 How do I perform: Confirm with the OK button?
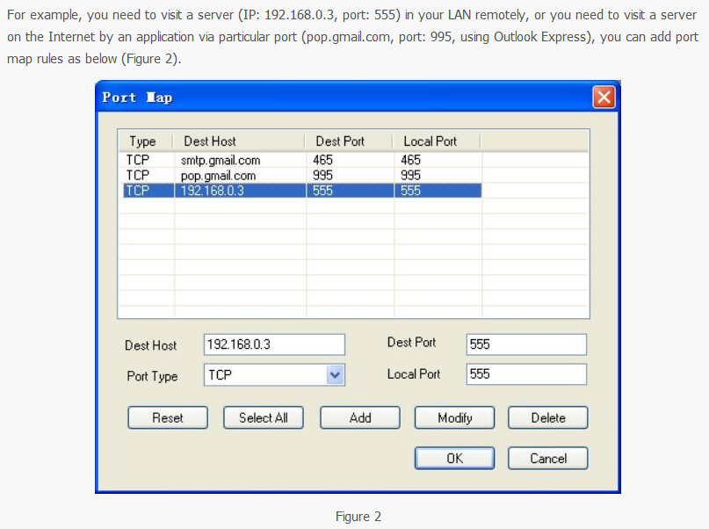(454, 459)
